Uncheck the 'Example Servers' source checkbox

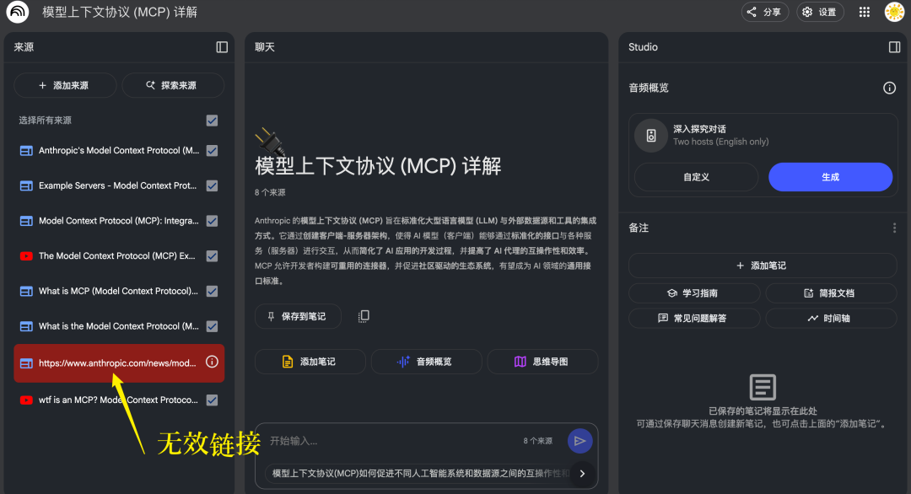[212, 185]
